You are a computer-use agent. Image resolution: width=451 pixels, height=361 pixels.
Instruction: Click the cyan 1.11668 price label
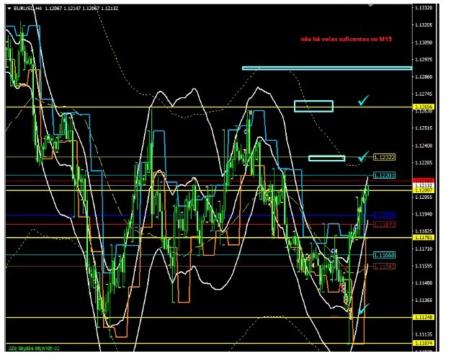pyautogui.click(x=384, y=255)
